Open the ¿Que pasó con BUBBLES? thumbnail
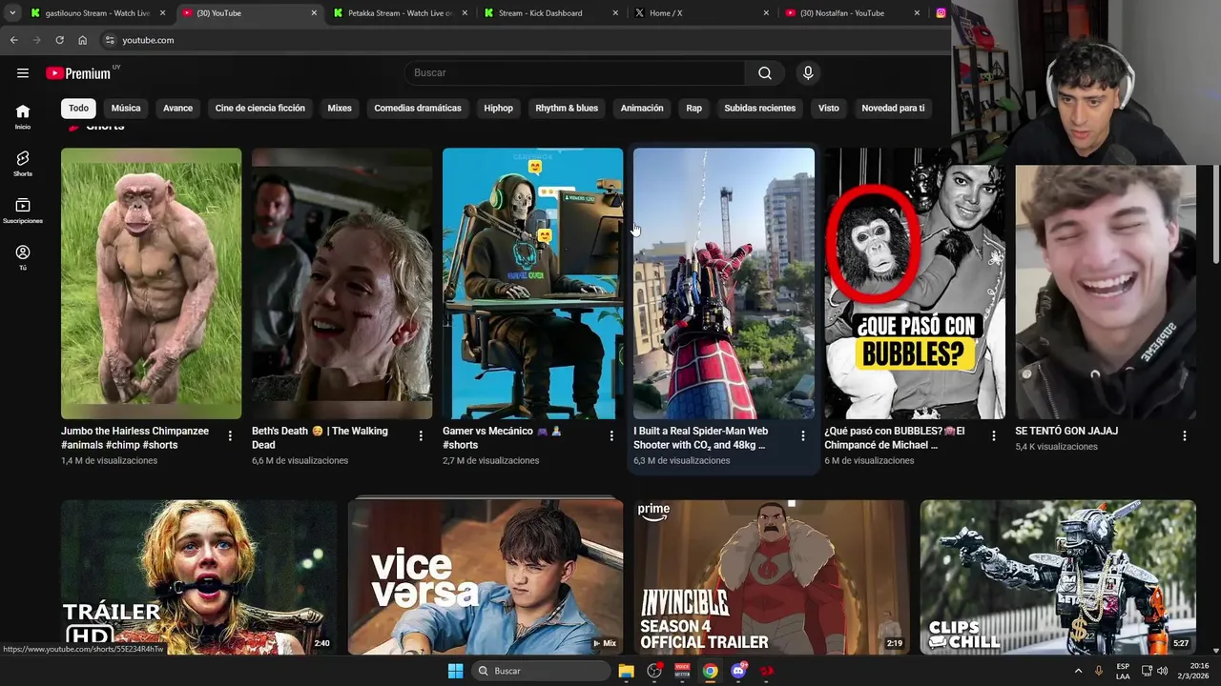1221x686 pixels. pos(915,283)
